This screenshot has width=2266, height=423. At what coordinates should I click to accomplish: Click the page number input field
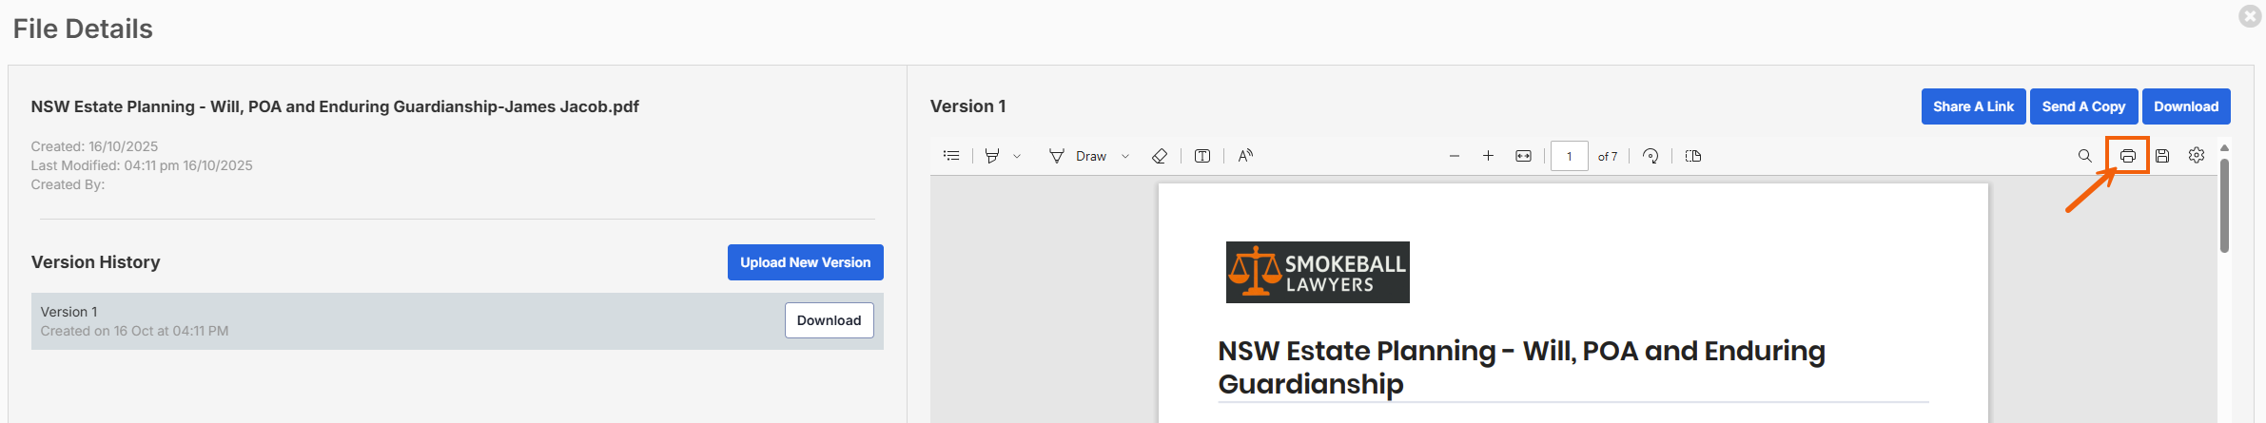pyautogui.click(x=1569, y=156)
